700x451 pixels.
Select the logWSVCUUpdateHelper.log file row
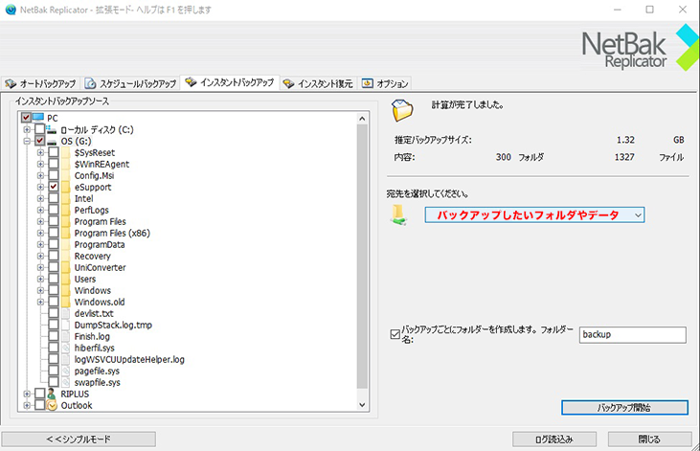[129, 359]
